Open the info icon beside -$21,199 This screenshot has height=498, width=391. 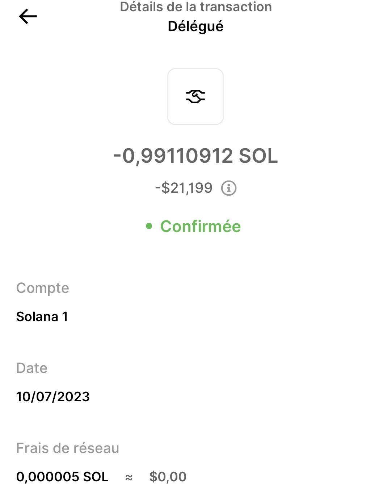click(x=229, y=188)
